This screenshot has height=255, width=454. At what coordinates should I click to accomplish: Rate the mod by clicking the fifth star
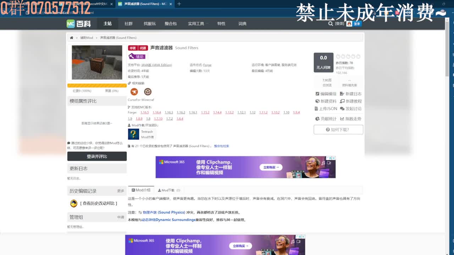[x=357, y=56]
